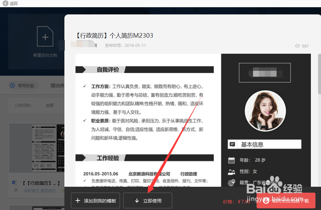Click the check badge icon in the red button
This screenshot has width=321, height=210.
point(266,201)
